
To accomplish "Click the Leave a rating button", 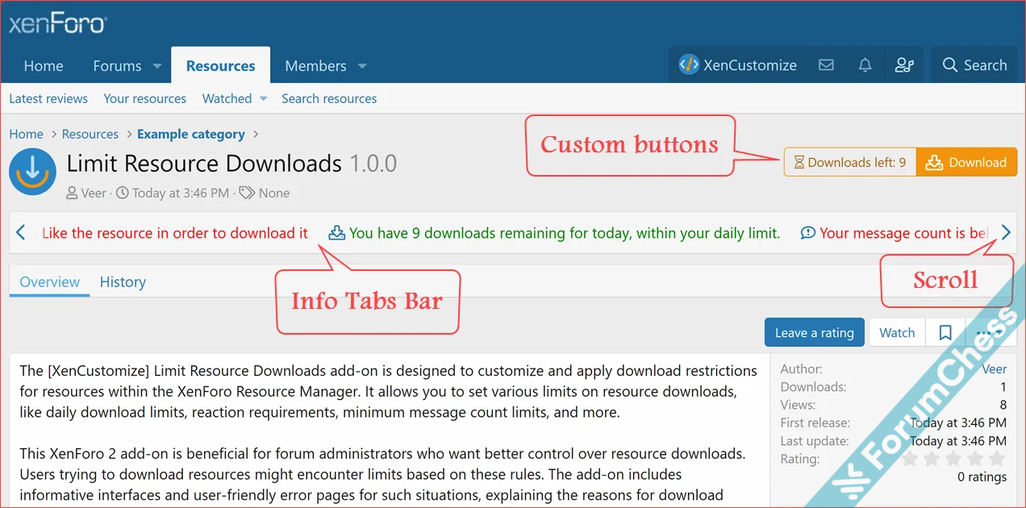I will click(x=814, y=333).
